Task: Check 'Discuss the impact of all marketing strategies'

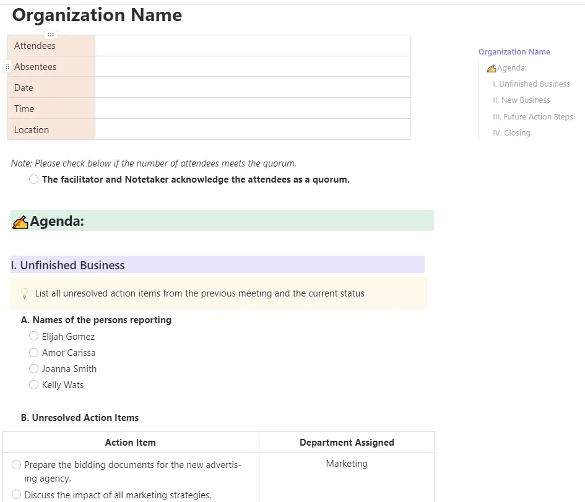Action: tap(17, 495)
